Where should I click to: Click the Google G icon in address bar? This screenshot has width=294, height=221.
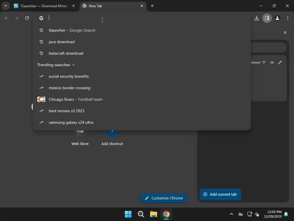coord(41,18)
